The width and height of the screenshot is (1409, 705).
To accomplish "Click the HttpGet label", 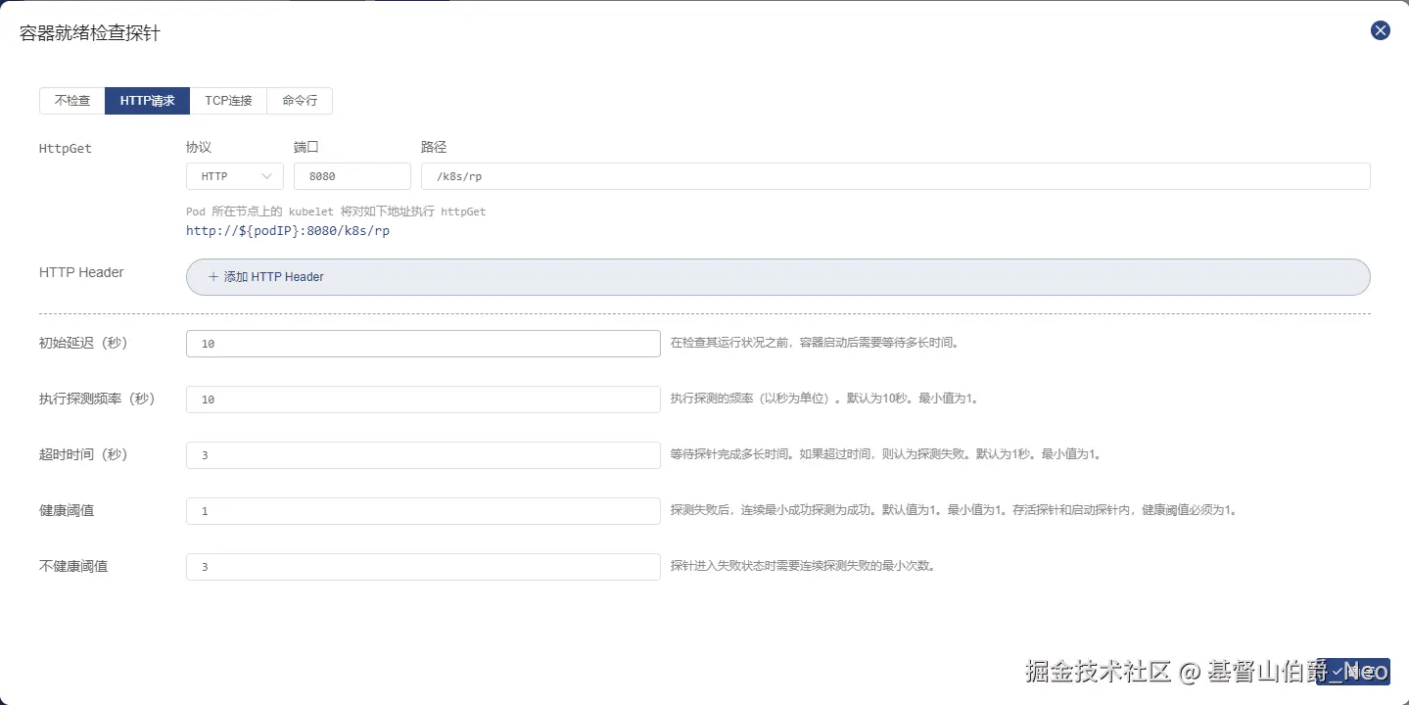I will [x=66, y=149].
